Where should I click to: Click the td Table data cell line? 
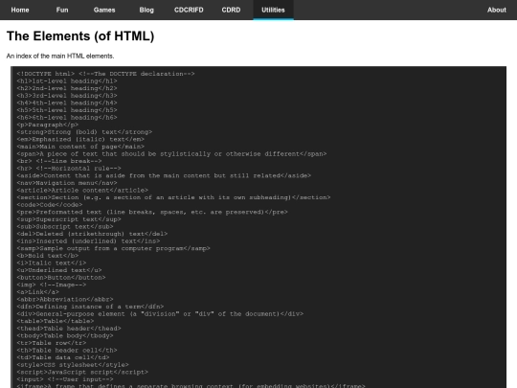pyautogui.click(x=63, y=357)
